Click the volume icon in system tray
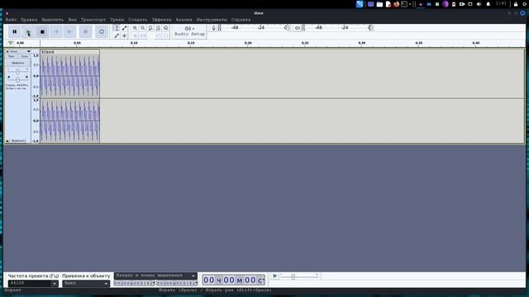The width and height of the screenshot is (529, 297). 479,4
